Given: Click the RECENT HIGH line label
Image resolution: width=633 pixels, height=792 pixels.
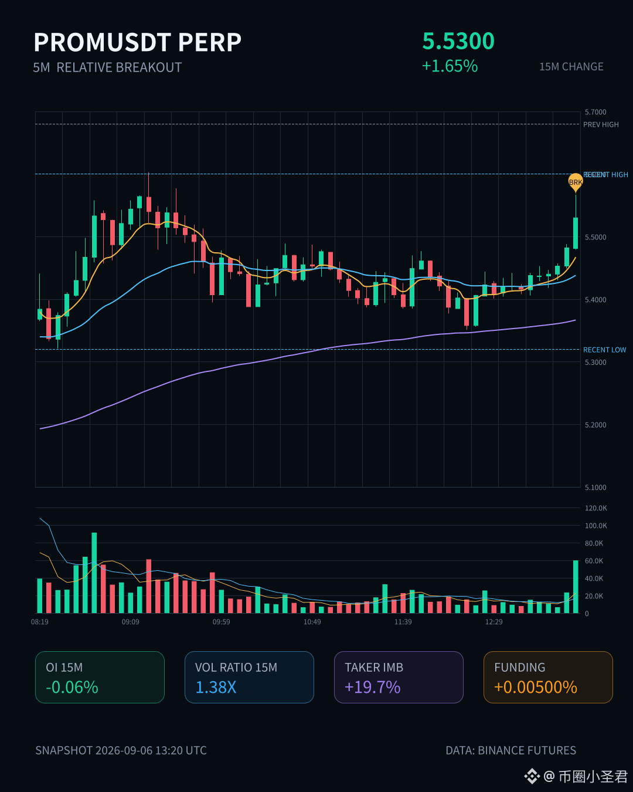Looking at the screenshot, I should click(606, 175).
